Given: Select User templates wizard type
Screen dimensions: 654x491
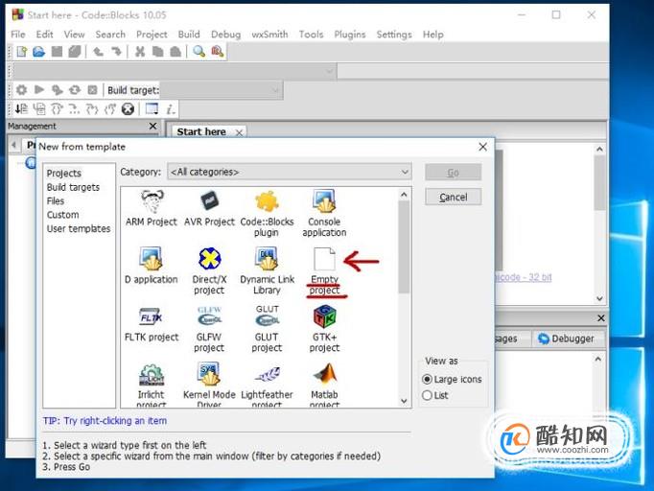Looking at the screenshot, I should (x=79, y=228).
